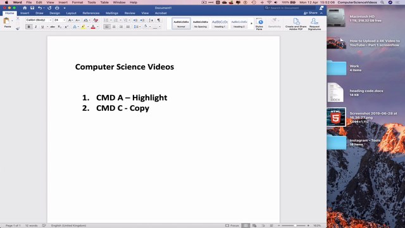This screenshot has width=405, height=228.
Task: Align text to the right
Action: [121, 27]
